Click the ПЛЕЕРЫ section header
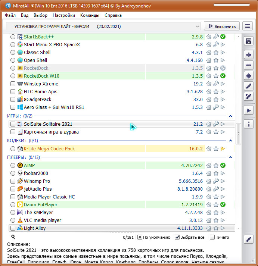The image size is (258, 266). 24,157
